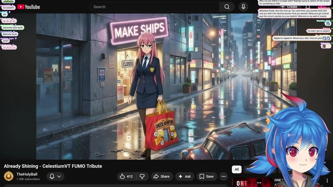
Task: Open more actions three-dot menu under video
Action: tap(223, 176)
